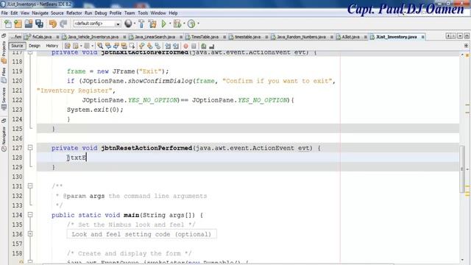Click vertical scrollbar thumb of editor
This screenshot has width=471, height=265.
point(462,169)
